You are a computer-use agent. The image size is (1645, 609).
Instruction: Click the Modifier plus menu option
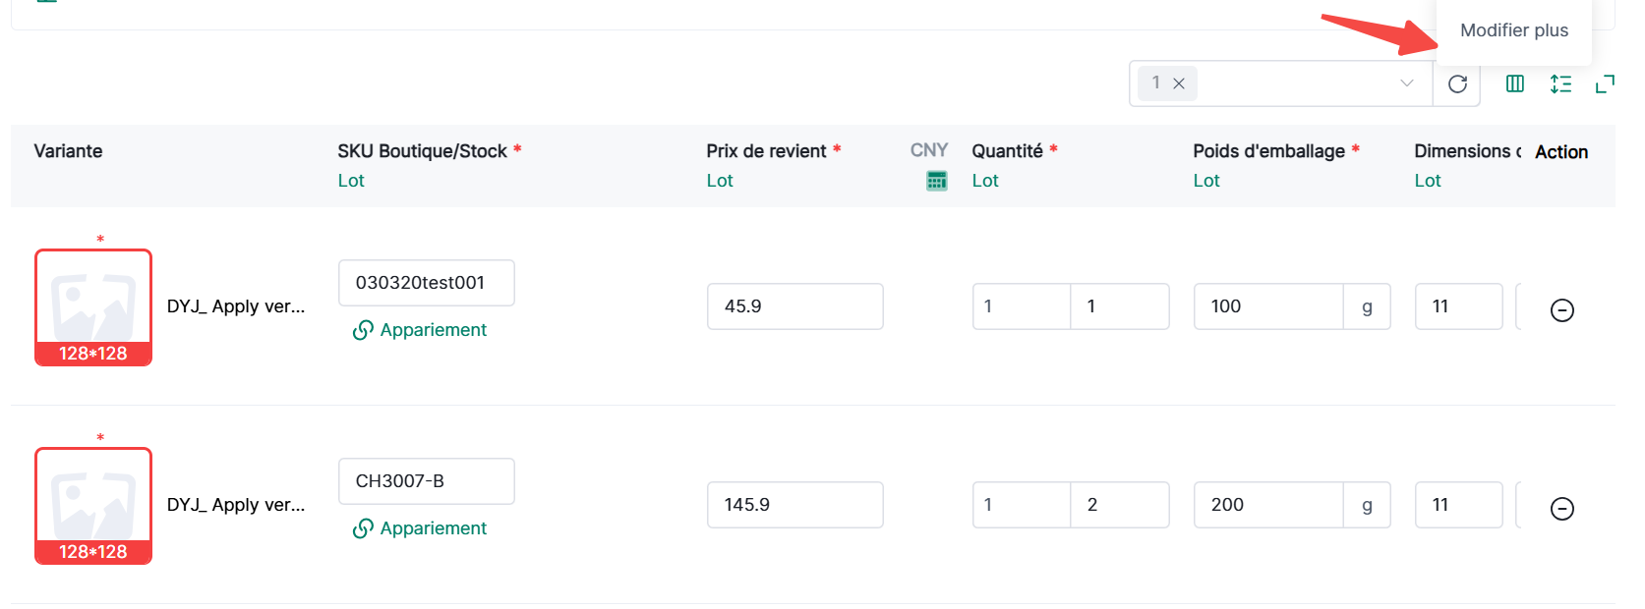[x=1514, y=30]
